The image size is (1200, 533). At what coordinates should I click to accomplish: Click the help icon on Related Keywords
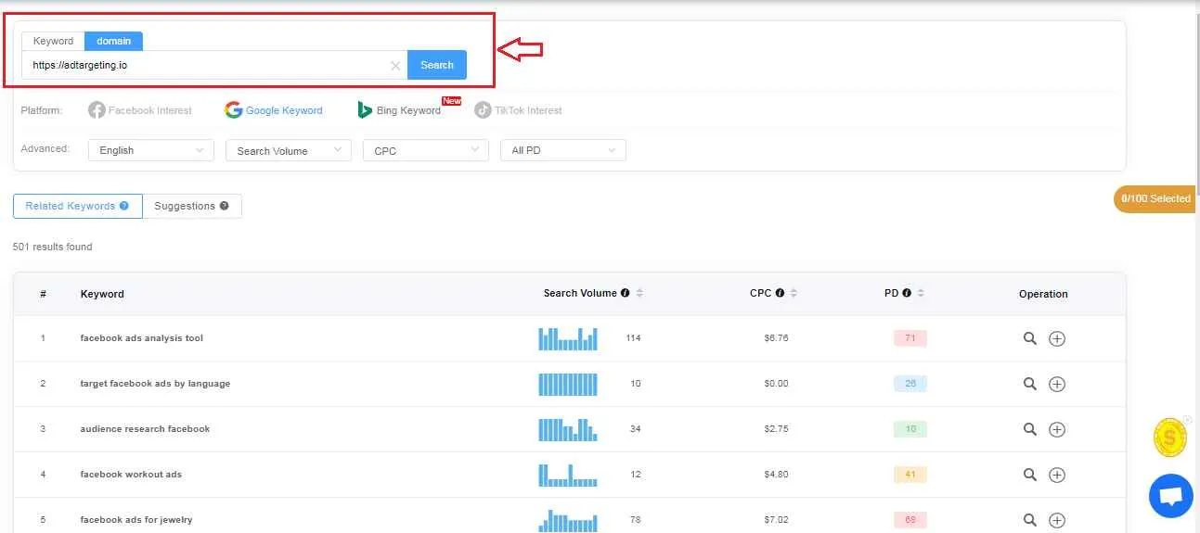pos(123,206)
